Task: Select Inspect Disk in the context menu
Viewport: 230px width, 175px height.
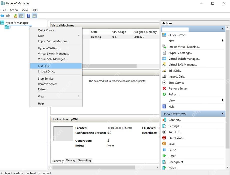Action: (x=56, y=71)
